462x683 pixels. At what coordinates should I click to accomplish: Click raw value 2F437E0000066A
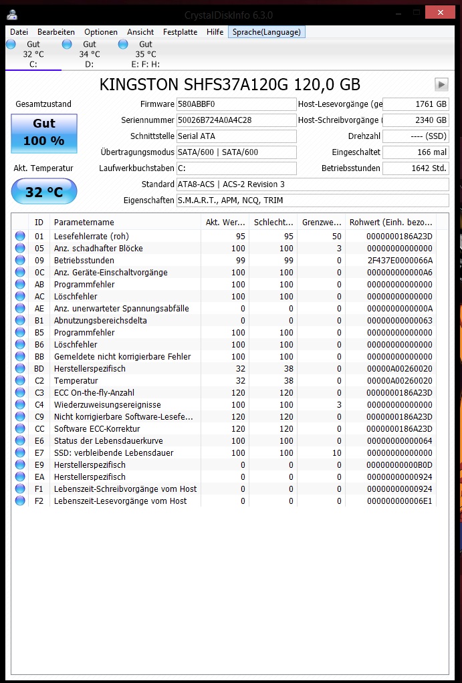(400, 261)
